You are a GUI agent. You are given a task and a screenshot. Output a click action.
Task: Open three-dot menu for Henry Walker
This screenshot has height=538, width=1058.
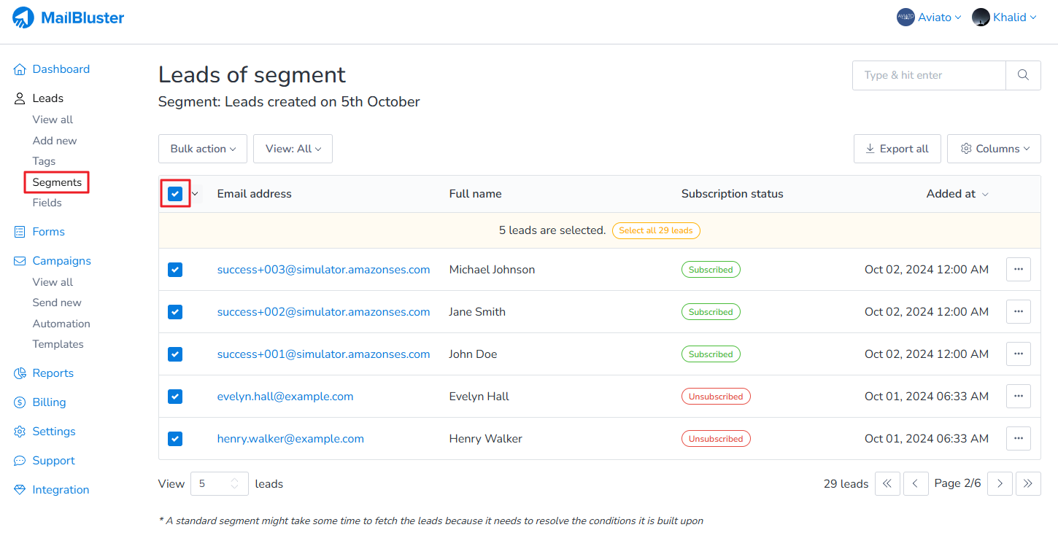pyautogui.click(x=1018, y=439)
